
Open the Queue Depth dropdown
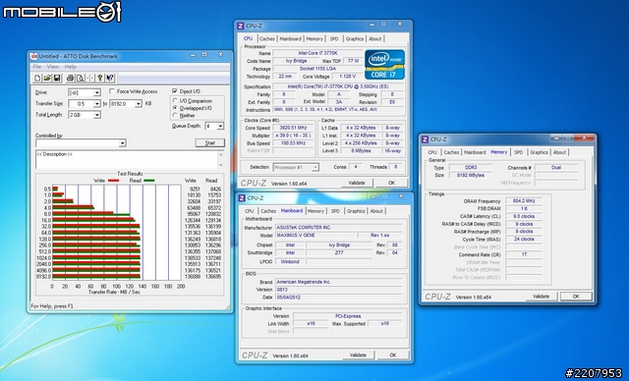point(220,127)
